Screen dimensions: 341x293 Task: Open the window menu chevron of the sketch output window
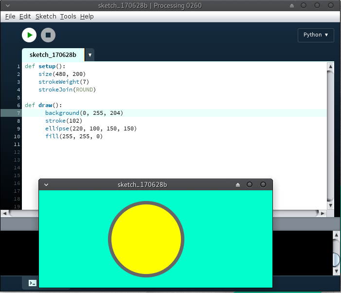click(x=46, y=184)
